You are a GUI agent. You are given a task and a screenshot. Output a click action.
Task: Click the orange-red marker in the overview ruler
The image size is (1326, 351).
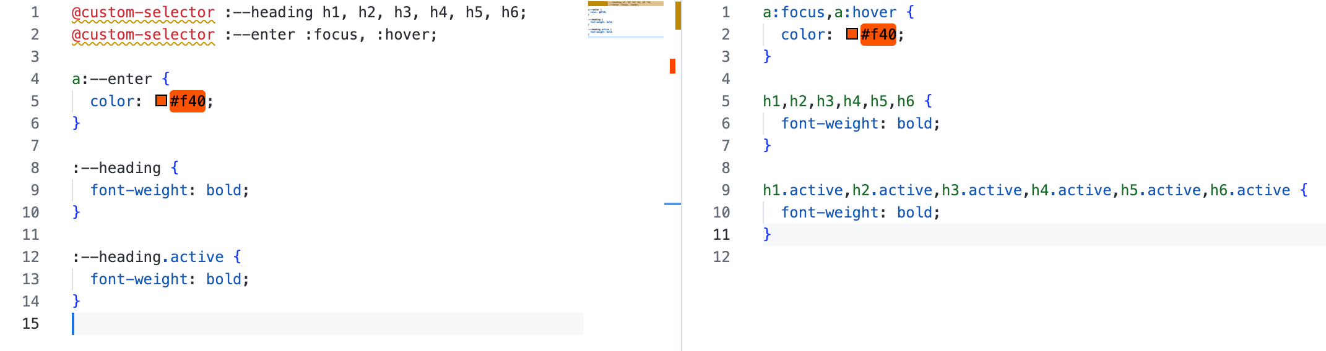(x=672, y=66)
